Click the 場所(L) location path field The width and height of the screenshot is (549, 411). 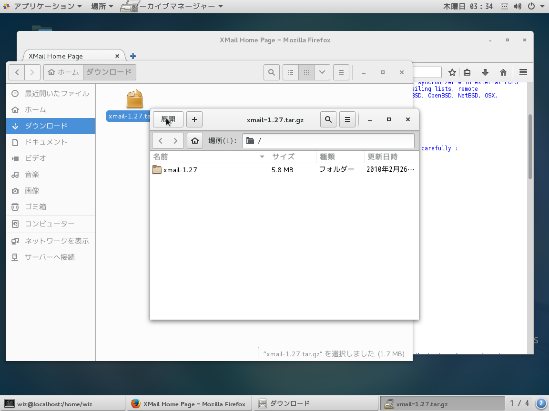tap(328, 141)
